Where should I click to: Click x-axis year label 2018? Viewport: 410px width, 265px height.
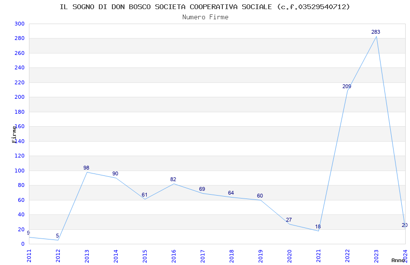[x=232, y=256]
